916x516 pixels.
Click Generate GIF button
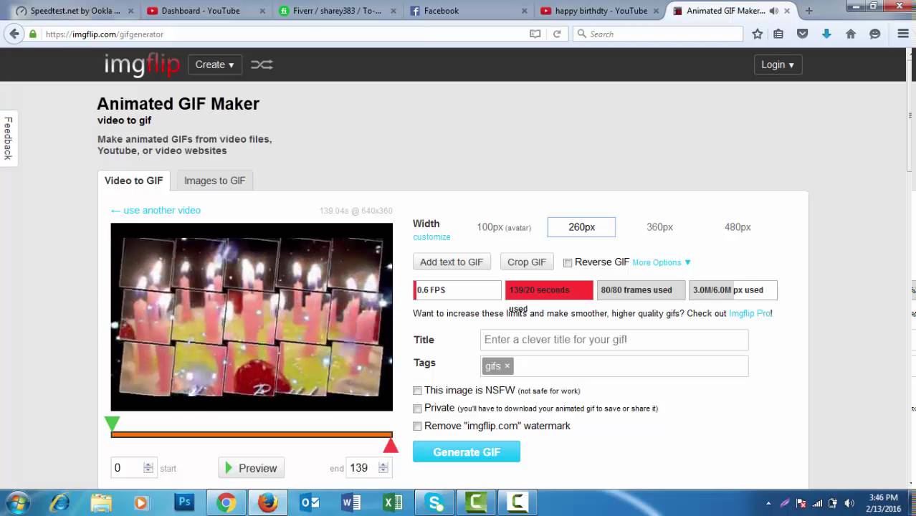(467, 452)
